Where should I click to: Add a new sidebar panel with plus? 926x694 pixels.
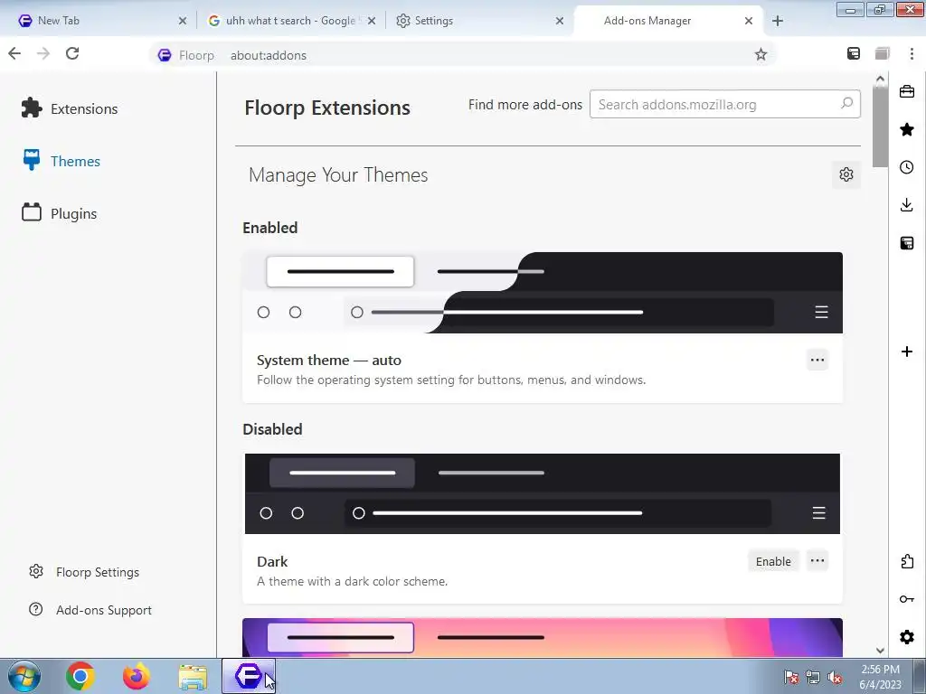pyautogui.click(x=907, y=352)
